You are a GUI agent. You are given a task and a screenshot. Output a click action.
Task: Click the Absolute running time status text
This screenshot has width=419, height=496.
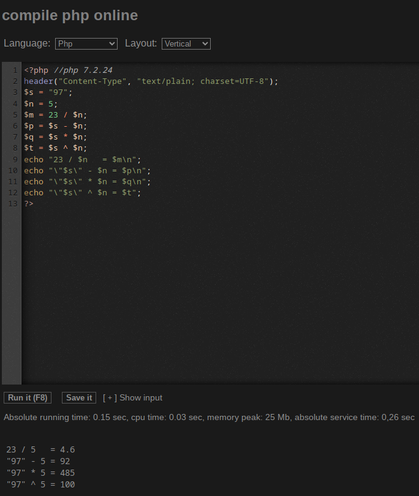click(209, 418)
